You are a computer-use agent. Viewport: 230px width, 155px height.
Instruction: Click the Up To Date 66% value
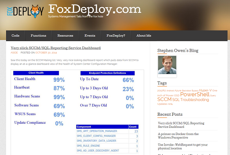[x=128, y=80]
